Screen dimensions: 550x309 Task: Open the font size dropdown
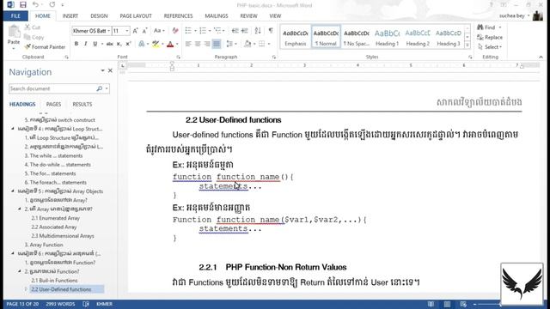pos(127,31)
